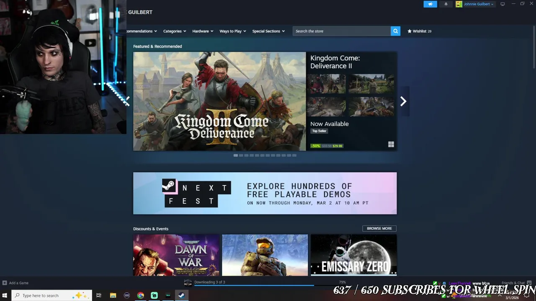Open Google Chrome from the taskbar
The image size is (536, 301).
[141, 296]
